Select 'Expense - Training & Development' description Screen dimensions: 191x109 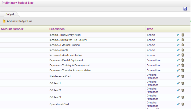click(70, 65)
